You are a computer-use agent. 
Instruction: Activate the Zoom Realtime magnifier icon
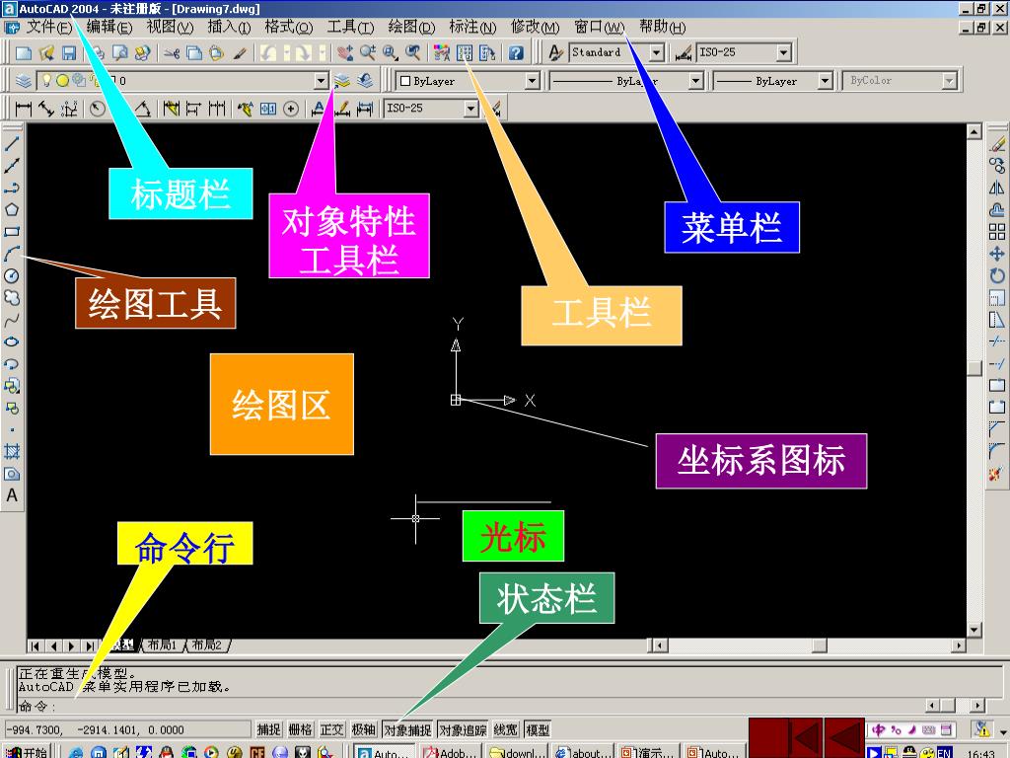click(x=368, y=53)
